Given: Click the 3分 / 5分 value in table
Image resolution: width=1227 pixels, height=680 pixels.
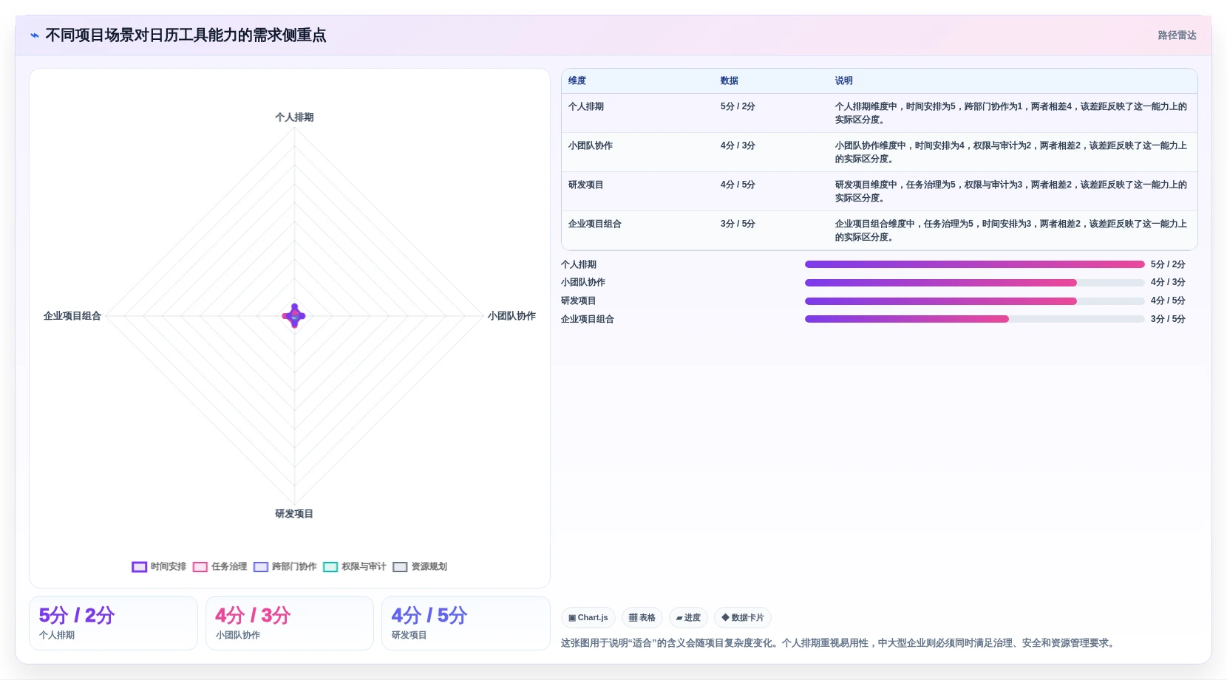Looking at the screenshot, I should [738, 224].
